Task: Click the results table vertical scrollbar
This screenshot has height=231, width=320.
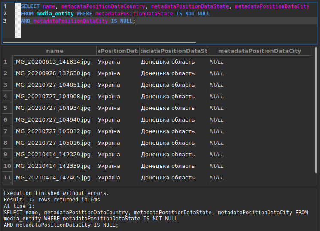Action: click(316, 110)
